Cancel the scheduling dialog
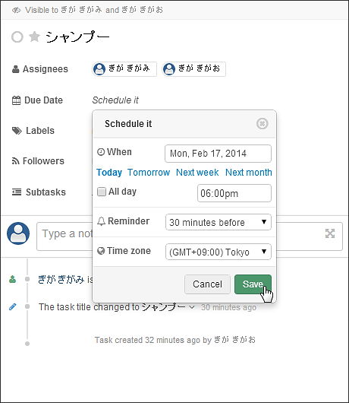The height and width of the screenshot is (403, 349). pyautogui.click(x=207, y=284)
